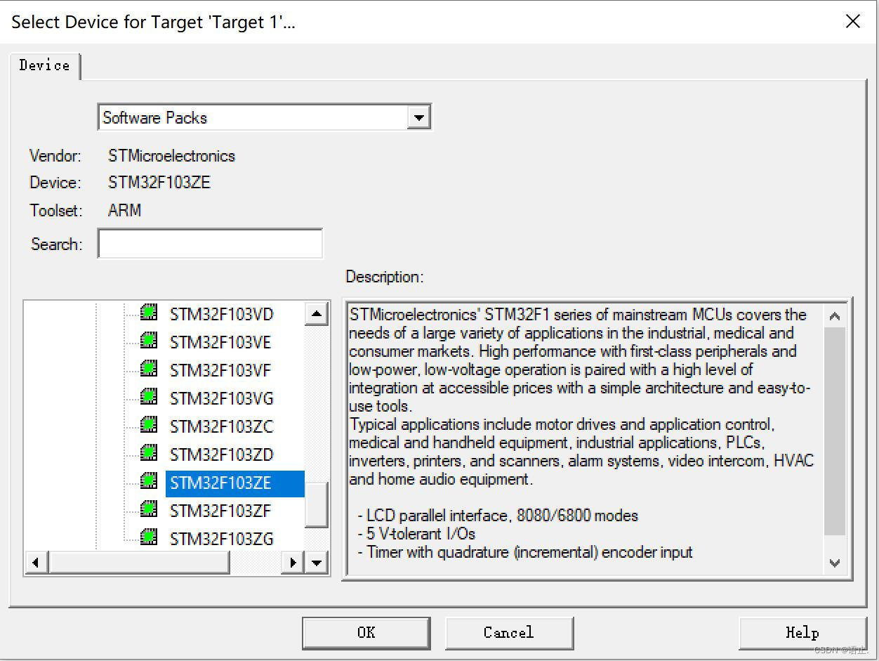Click the 'LCD parallel interface' line
Image resolution: width=879 pixels, height=661 pixels.
pyautogui.click(x=498, y=516)
